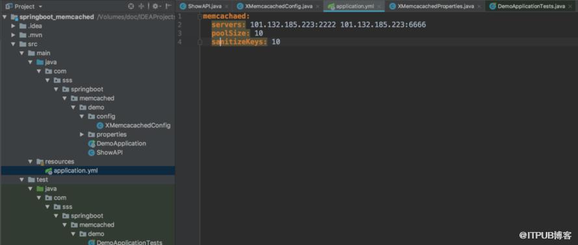Image resolution: width=578 pixels, height=245 pixels.
Task: Select application.yml in project tree
Action: point(75,170)
